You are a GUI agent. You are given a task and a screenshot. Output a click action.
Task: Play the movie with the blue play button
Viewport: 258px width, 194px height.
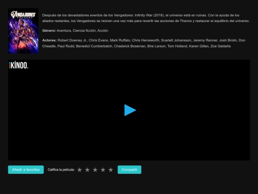coord(130,110)
